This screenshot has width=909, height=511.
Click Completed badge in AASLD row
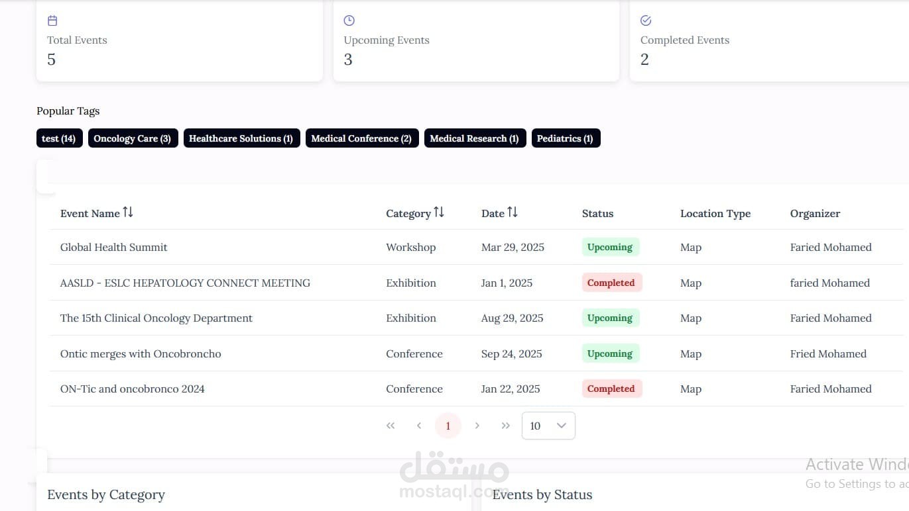click(x=611, y=283)
